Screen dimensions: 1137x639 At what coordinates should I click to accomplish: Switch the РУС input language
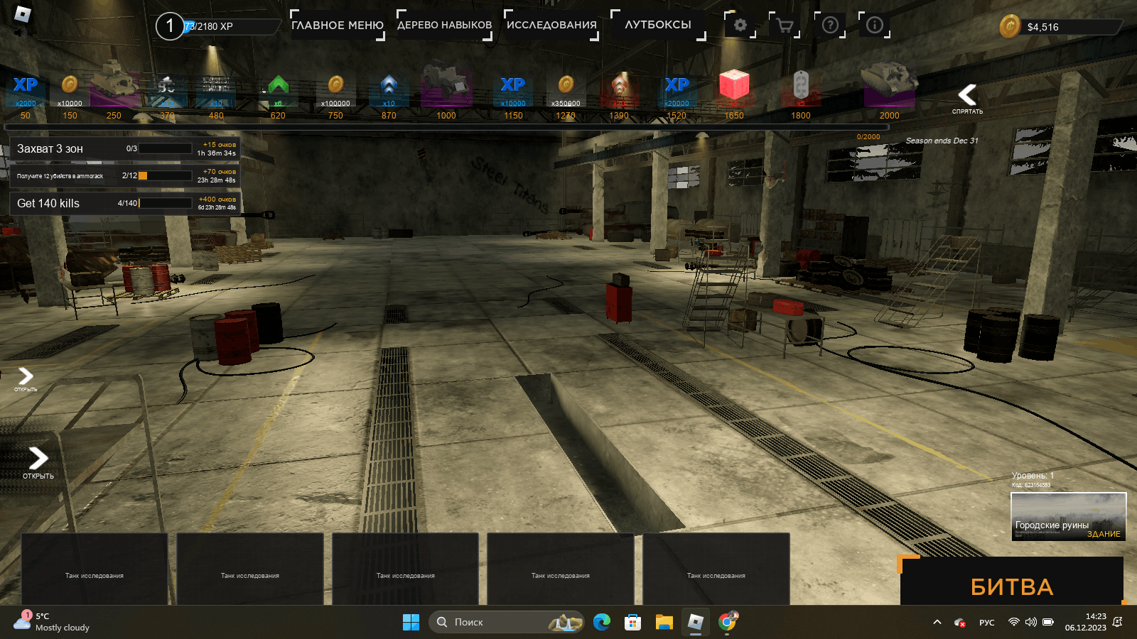coord(986,623)
